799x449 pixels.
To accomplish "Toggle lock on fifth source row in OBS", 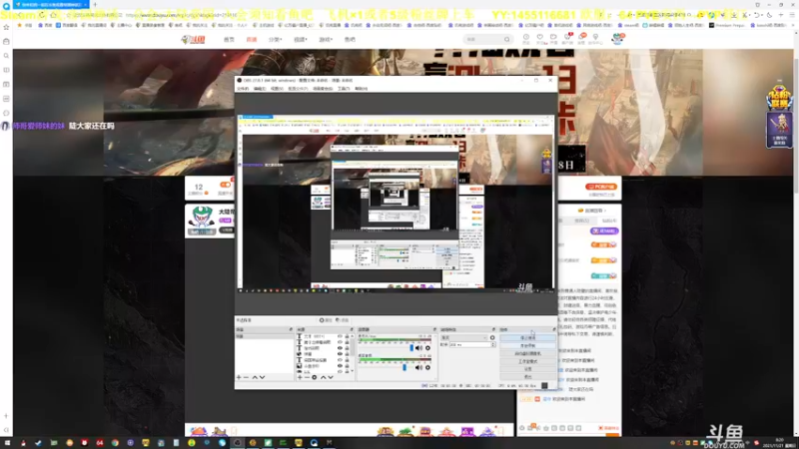I will [347, 360].
